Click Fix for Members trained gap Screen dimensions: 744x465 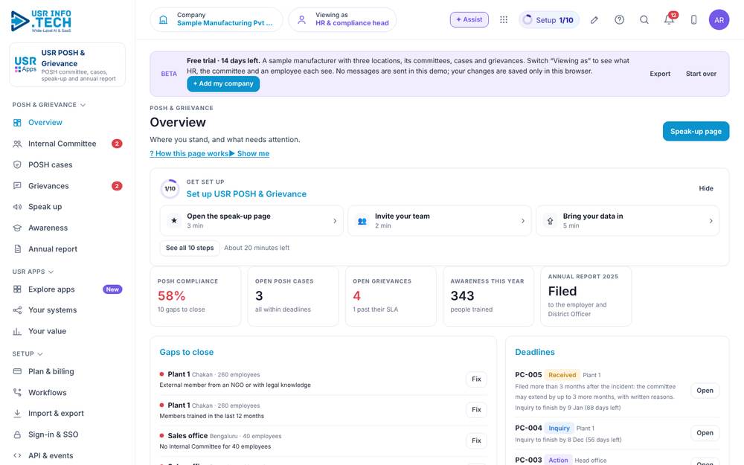[x=476, y=409]
